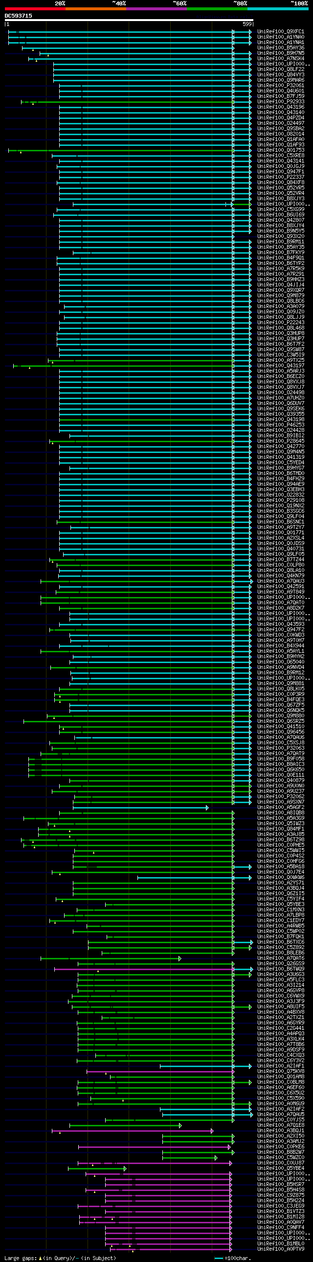Select the UniRef100_Q8LF22 label
Image resolution: width=313 pixels, height=1262 pixels.
pos(281,70)
